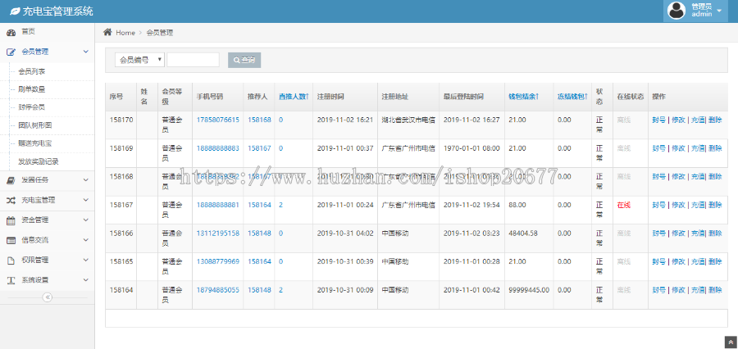The width and height of the screenshot is (738, 349).
Task: Click the dashboard icon beside 首页
Action: [x=11, y=32]
